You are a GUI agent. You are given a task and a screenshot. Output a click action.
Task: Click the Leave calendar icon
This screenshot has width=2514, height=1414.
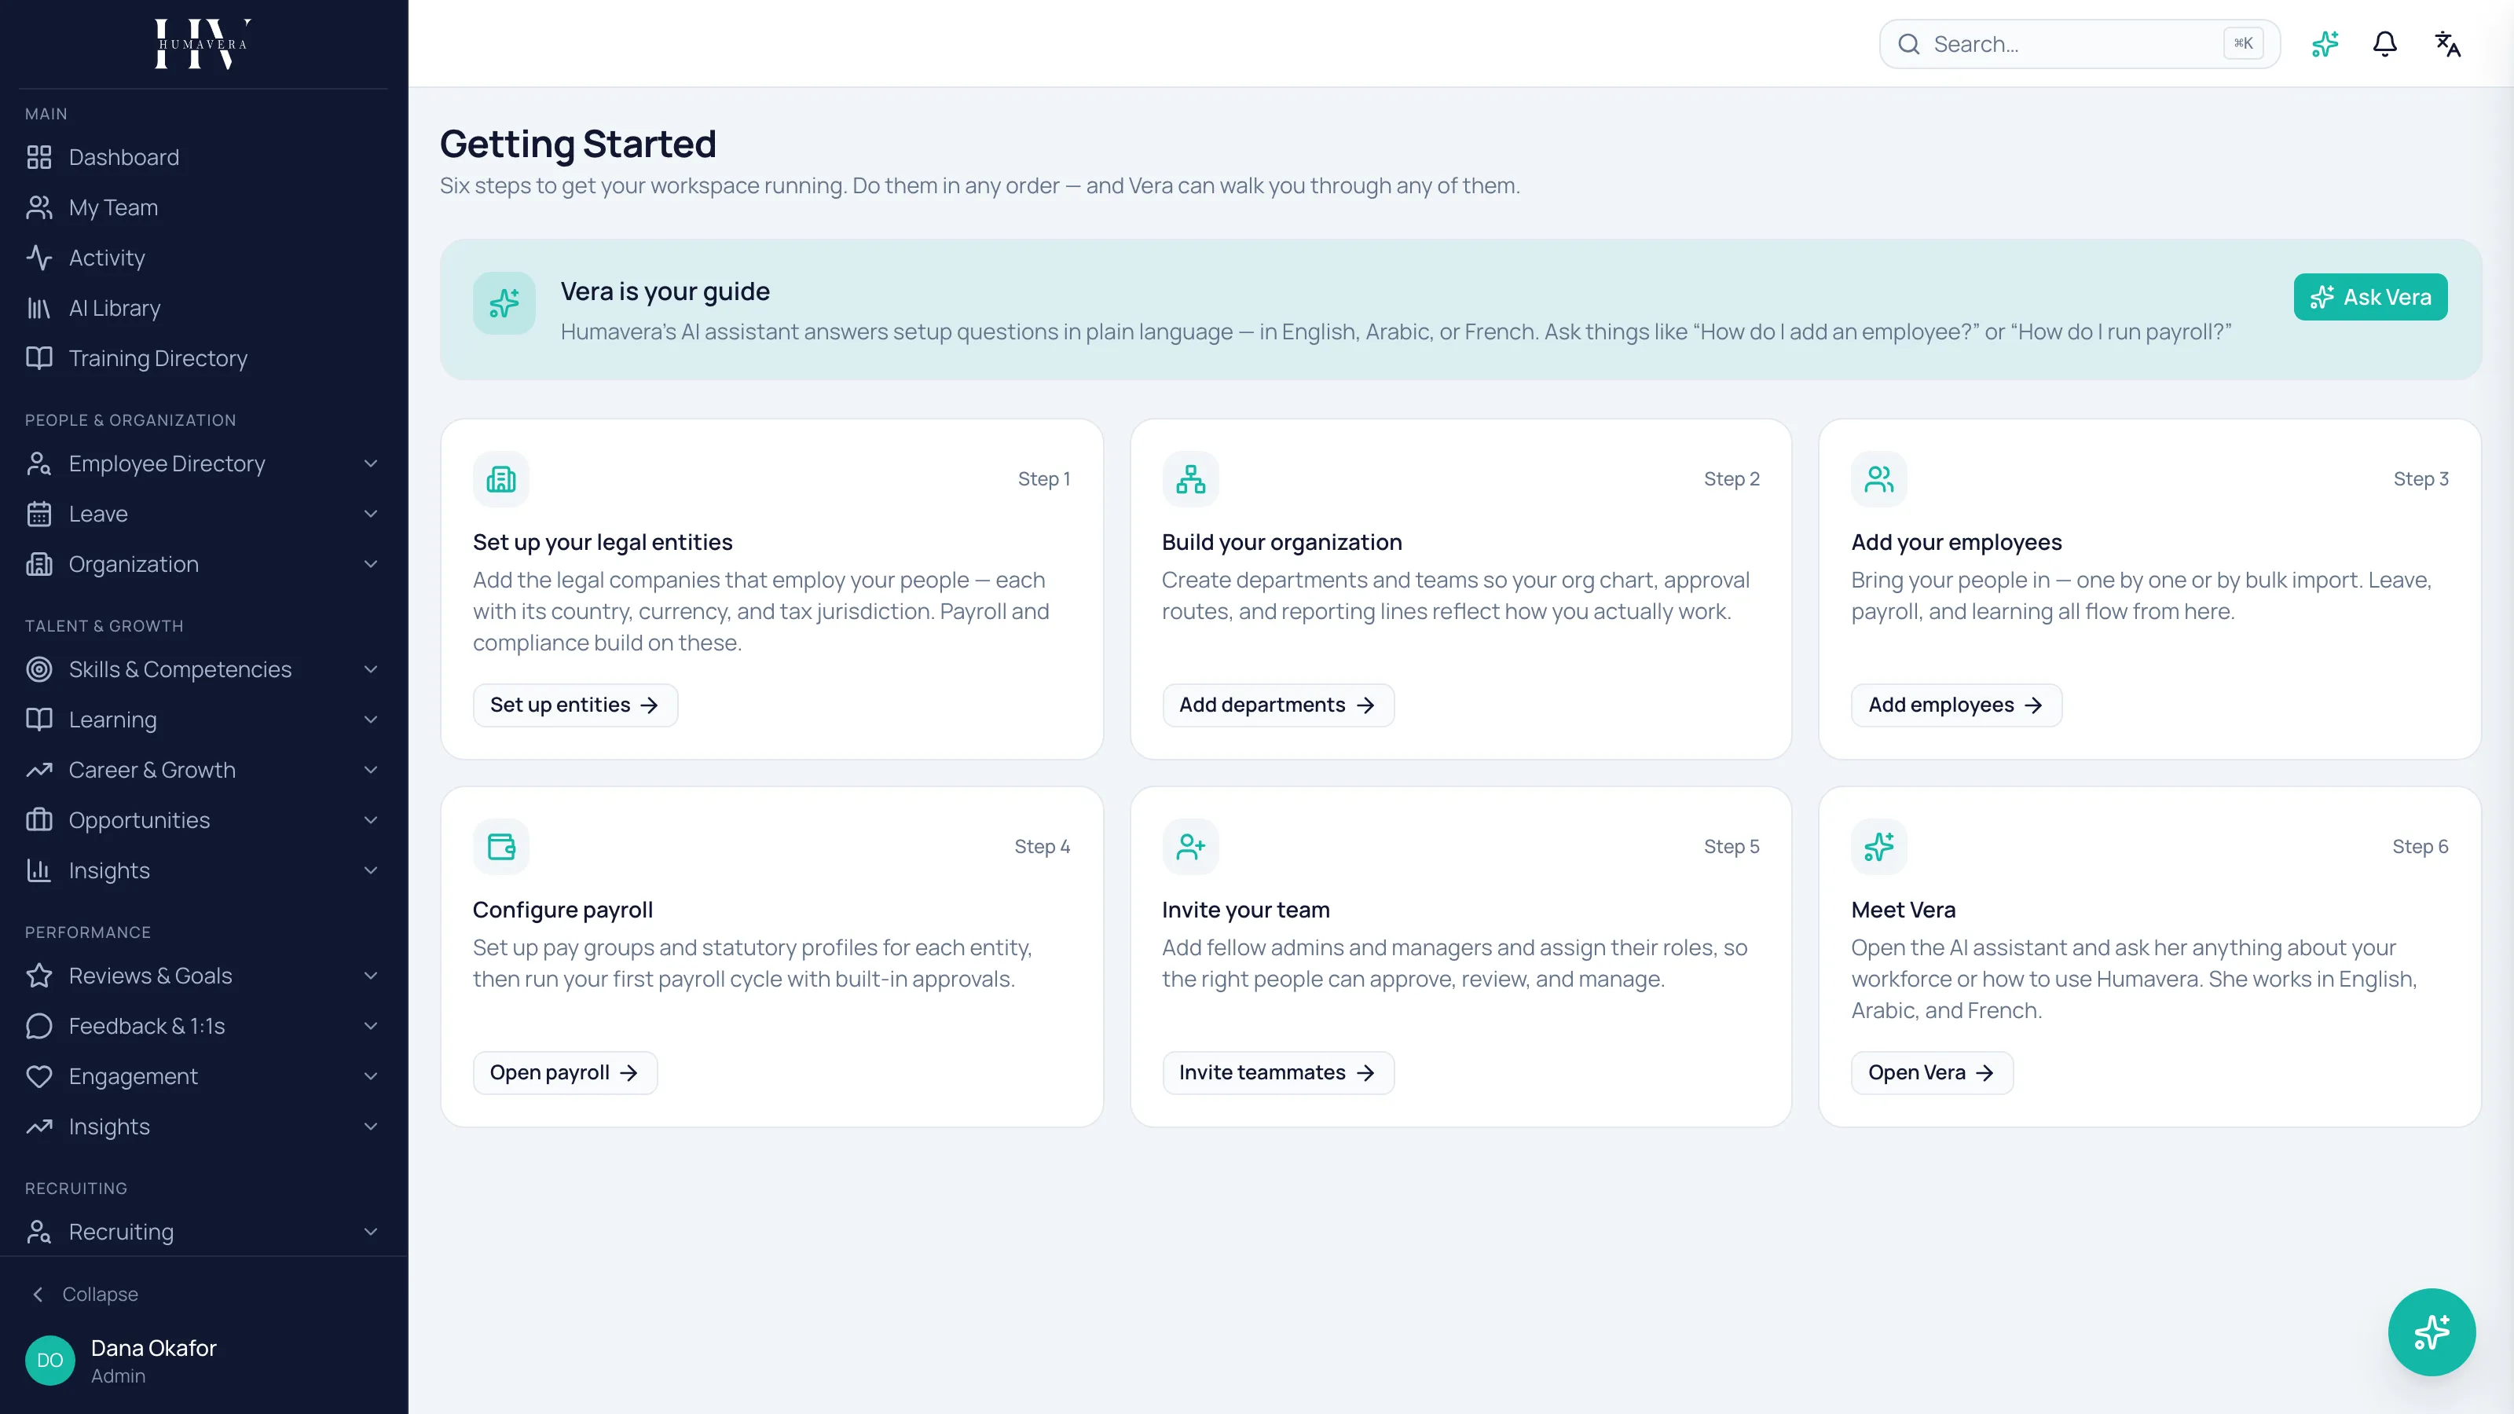tap(39, 515)
